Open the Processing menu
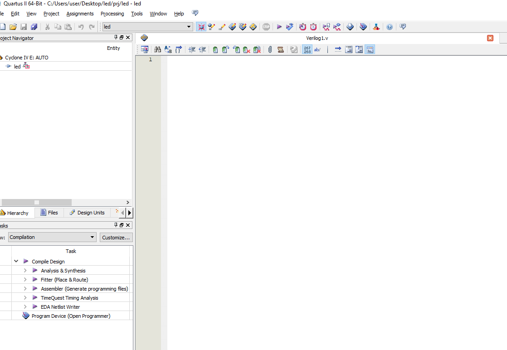The width and height of the screenshot is (507, 350). tap(112, 14)
